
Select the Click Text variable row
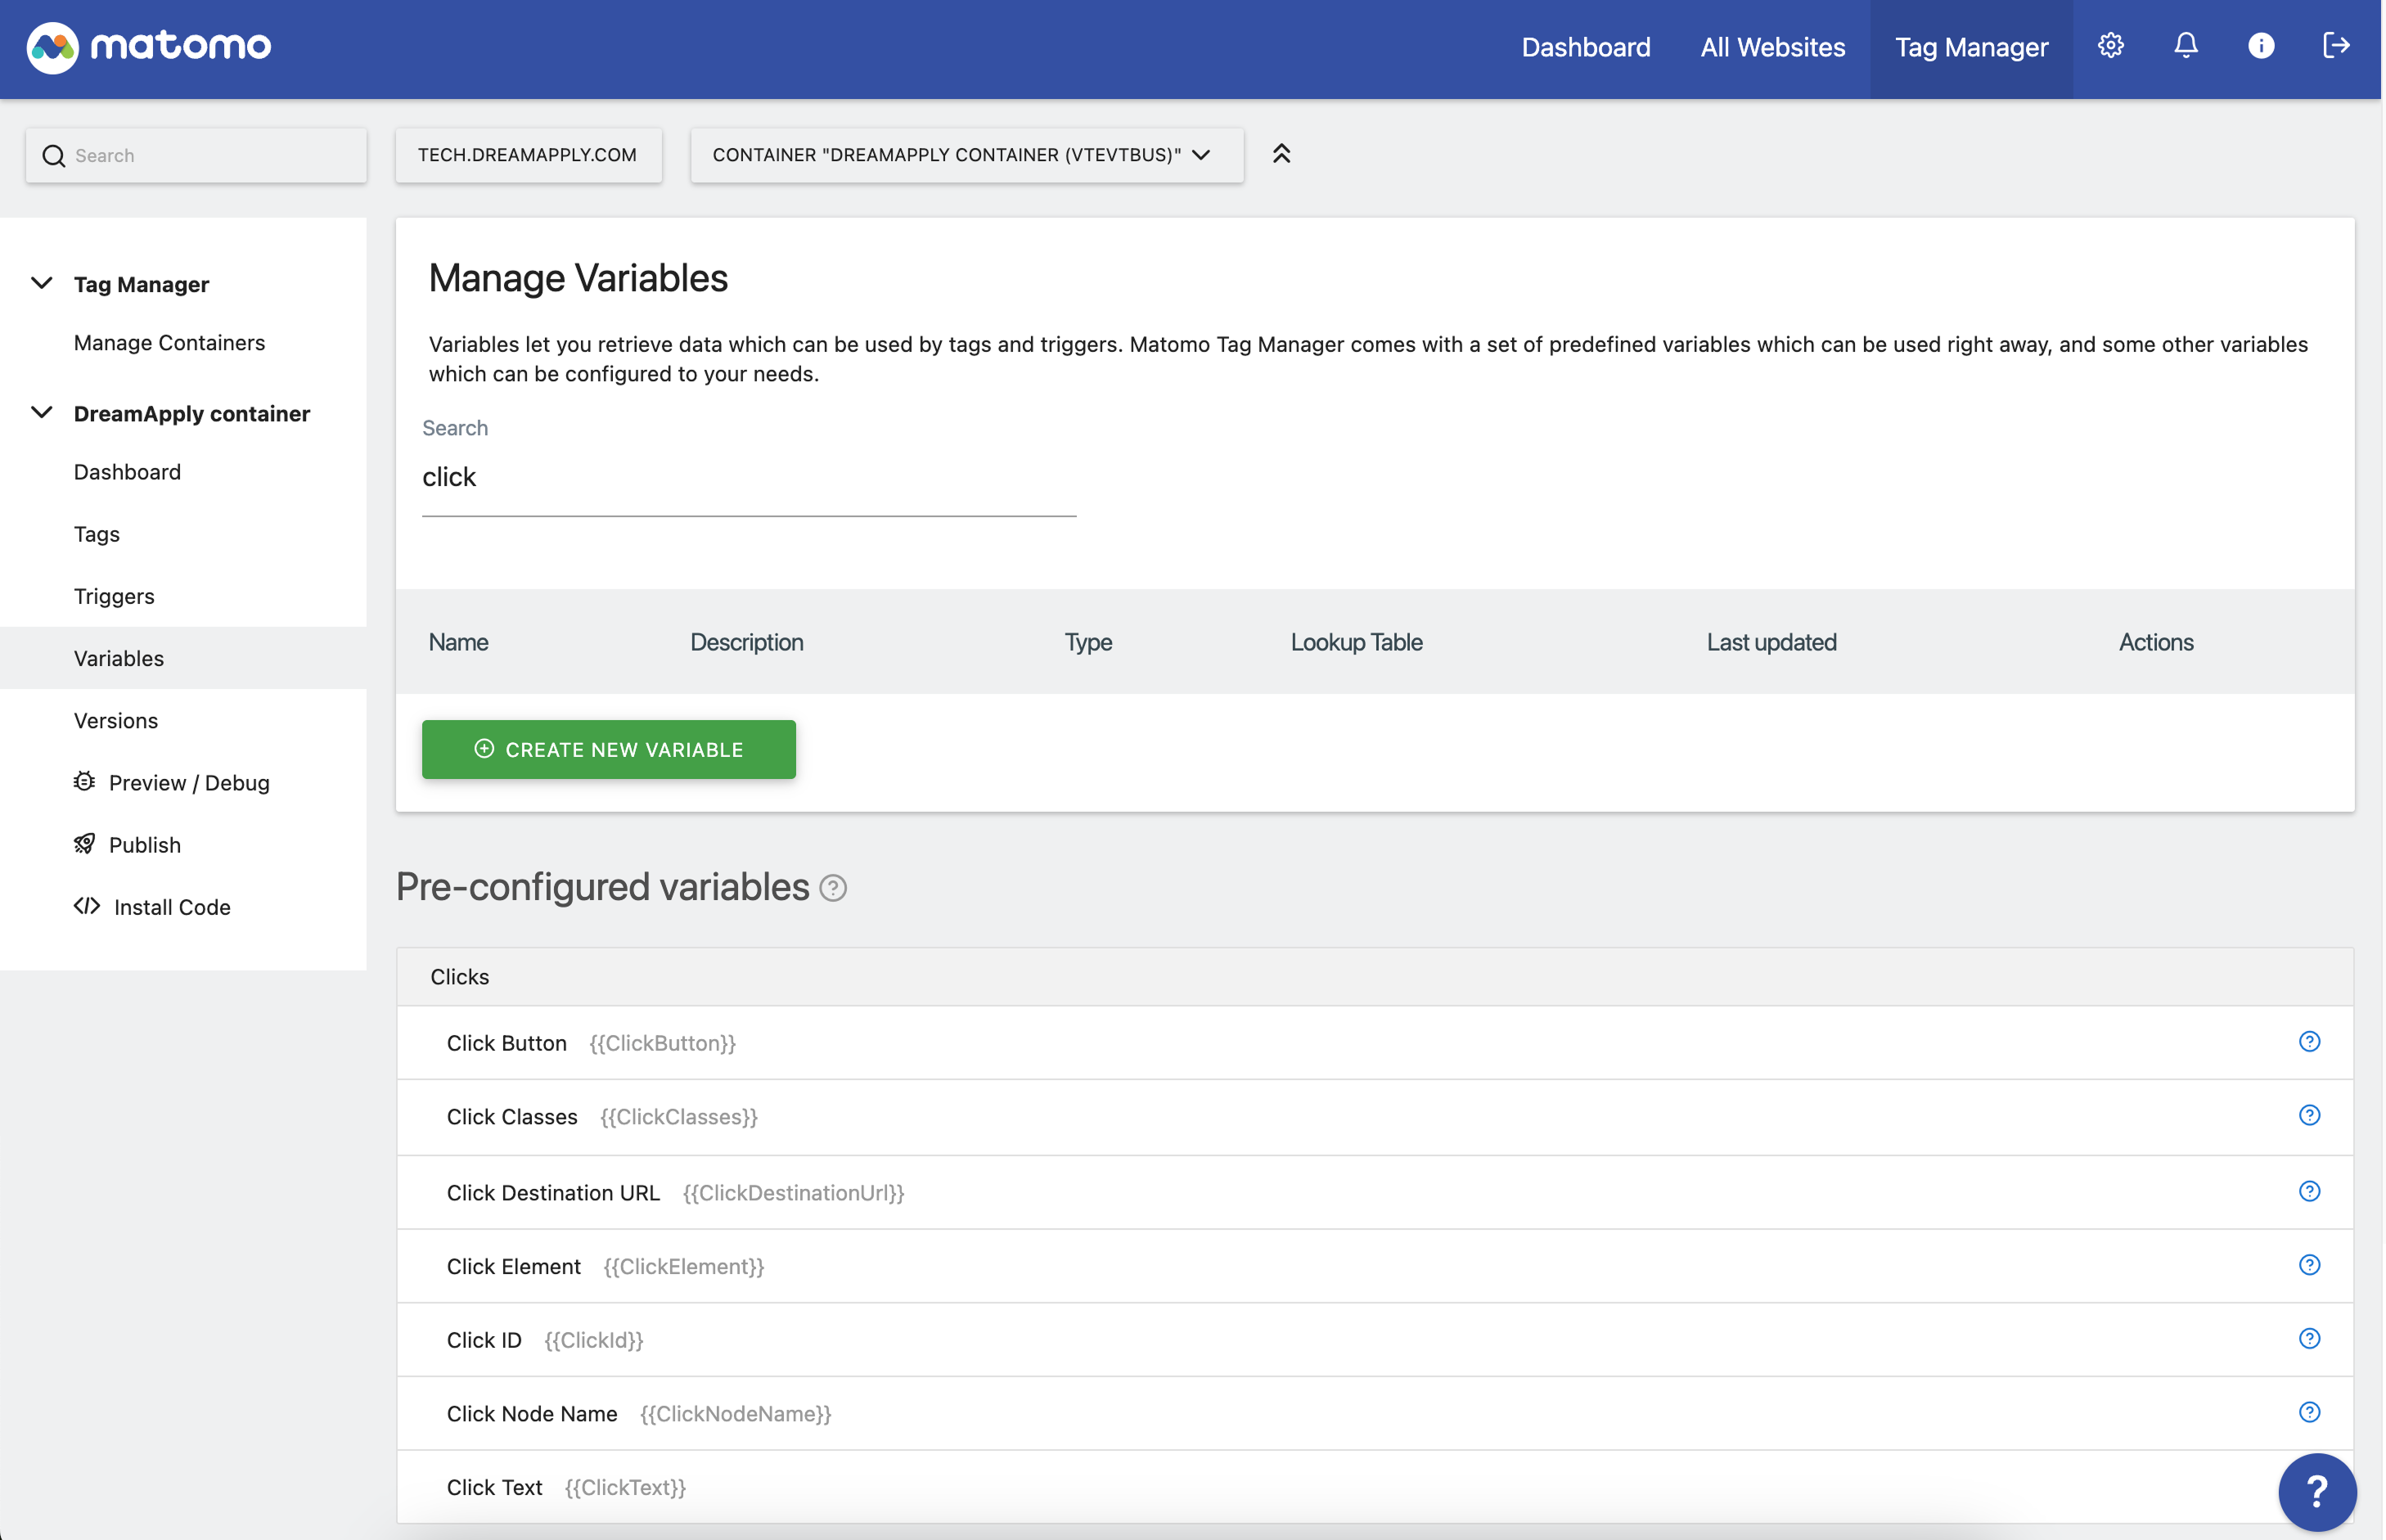pos(1375,1487)
